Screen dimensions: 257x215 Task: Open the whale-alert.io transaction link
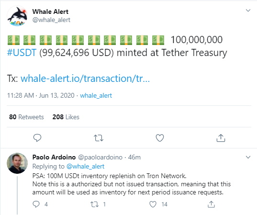click(x=85, y=79)
